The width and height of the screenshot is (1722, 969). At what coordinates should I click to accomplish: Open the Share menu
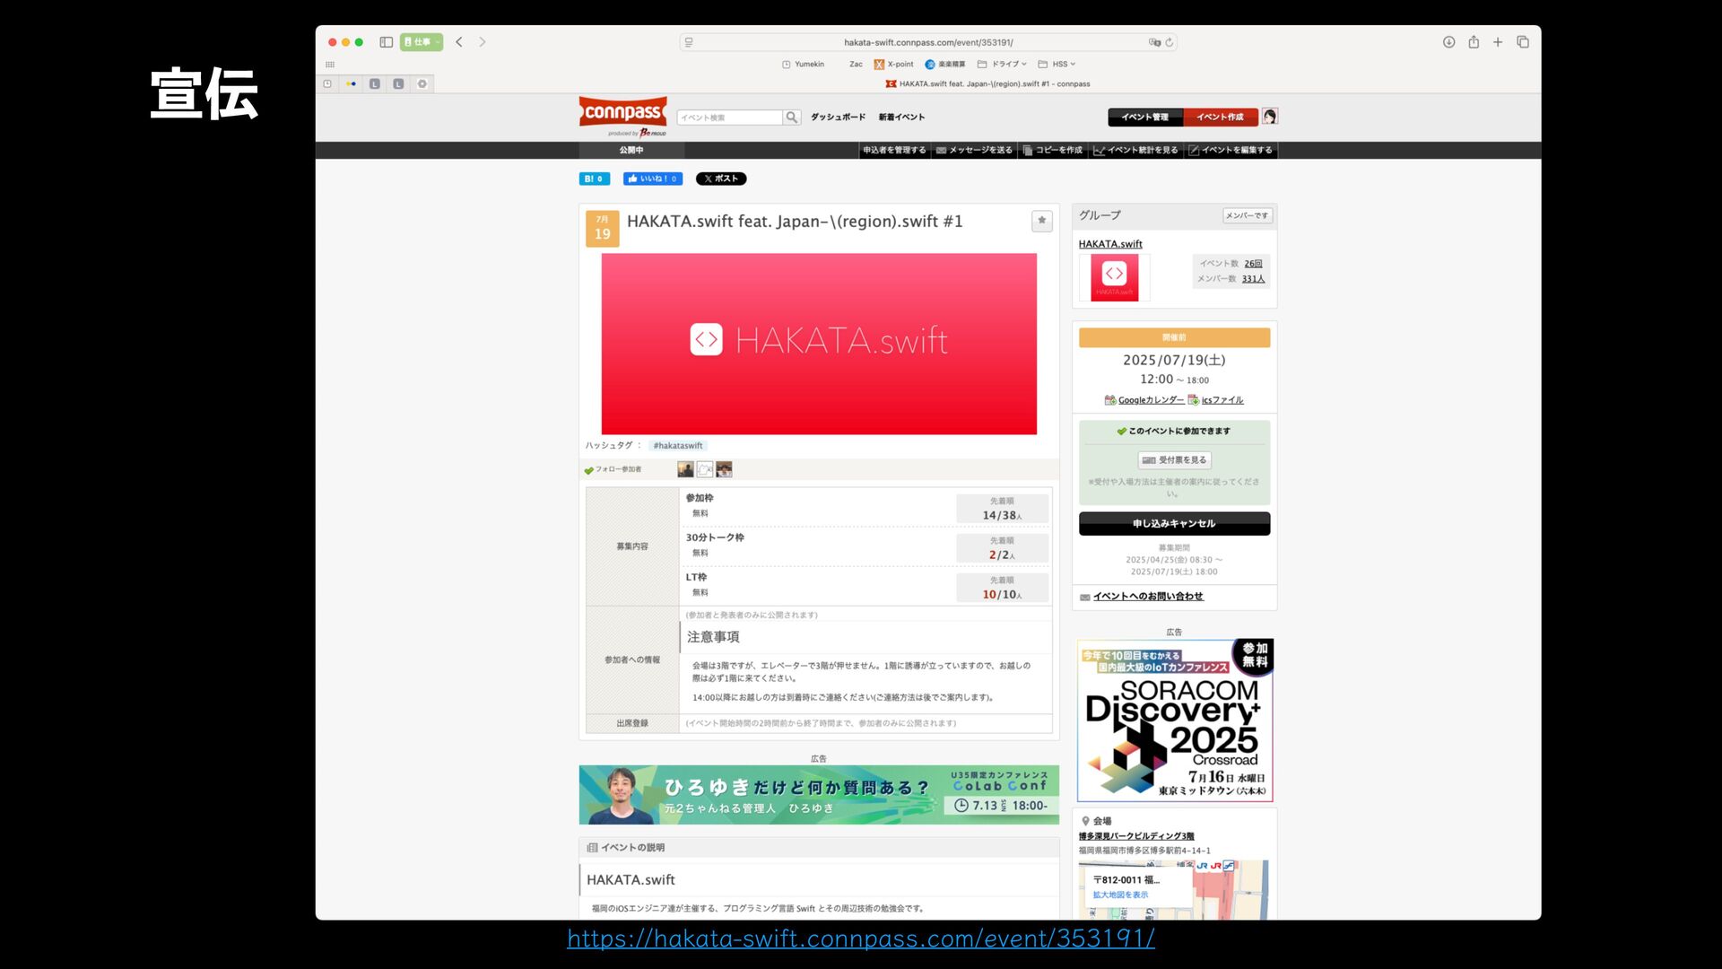point(1474,42)
